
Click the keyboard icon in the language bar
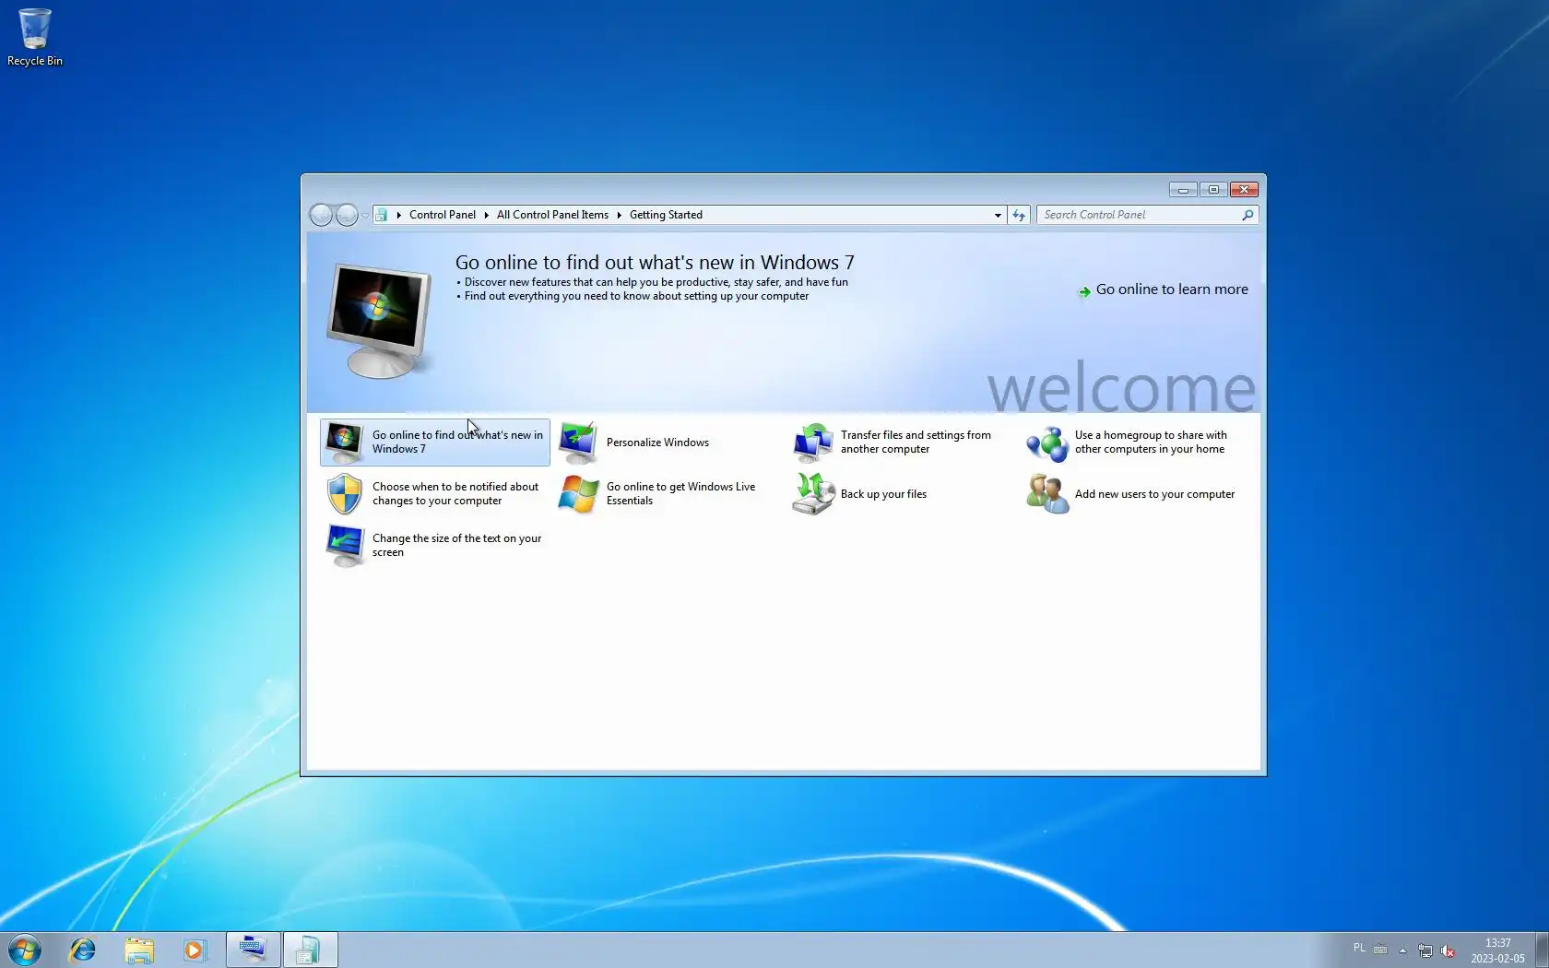[x=1380, y=949]
